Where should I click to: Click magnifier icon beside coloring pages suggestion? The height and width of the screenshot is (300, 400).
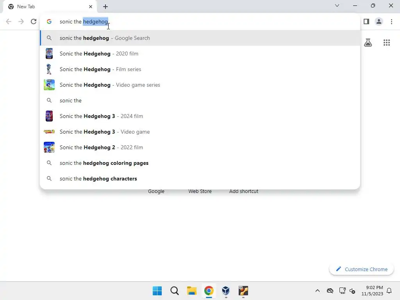(x=49, y=163)
